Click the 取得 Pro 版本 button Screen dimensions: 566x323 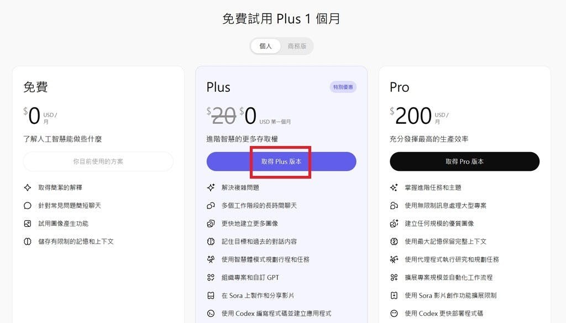point(464,161)
